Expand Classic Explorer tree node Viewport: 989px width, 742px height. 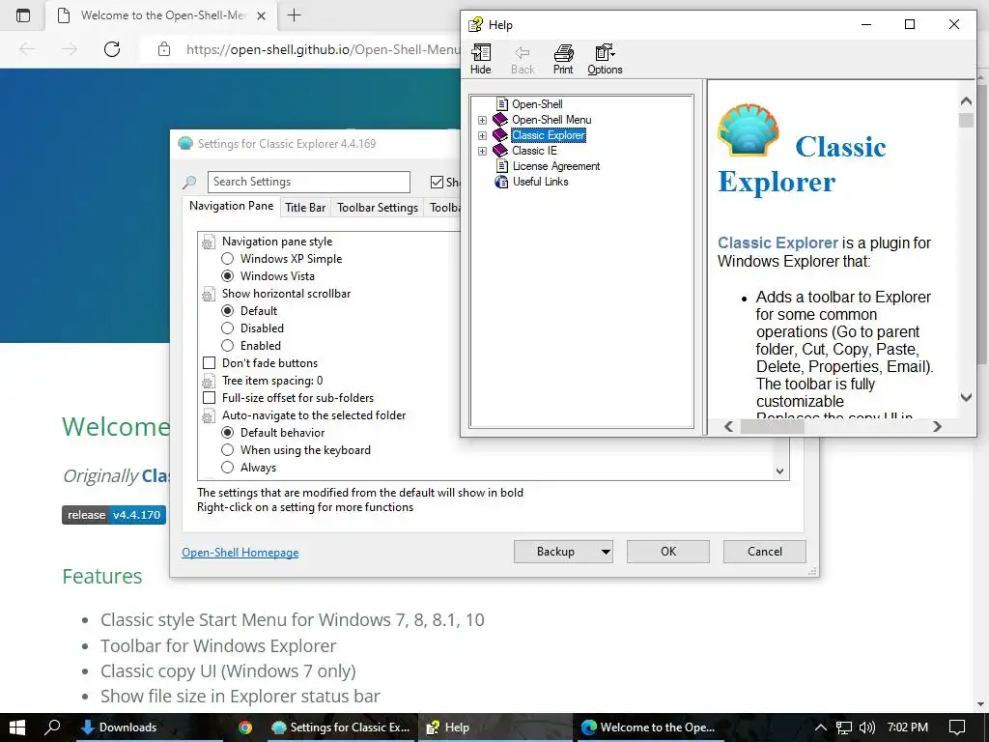(483, 135)
